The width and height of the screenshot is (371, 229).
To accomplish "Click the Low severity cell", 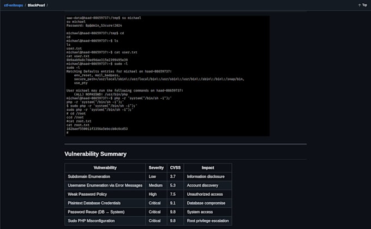I will (156, 177).
